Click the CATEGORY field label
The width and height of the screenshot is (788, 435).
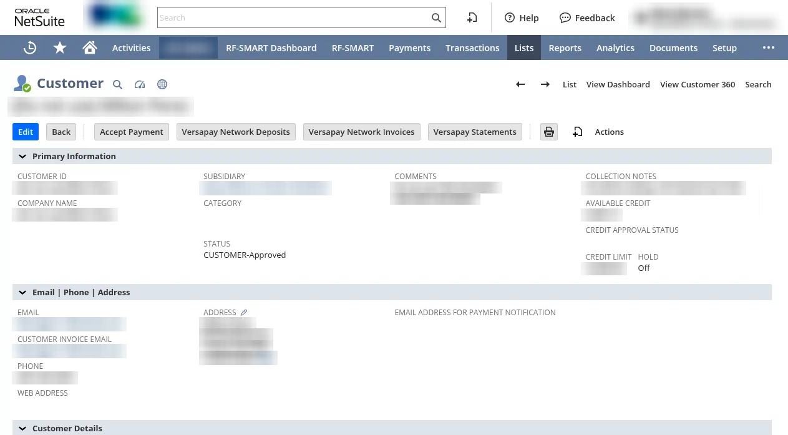[222, 203]
